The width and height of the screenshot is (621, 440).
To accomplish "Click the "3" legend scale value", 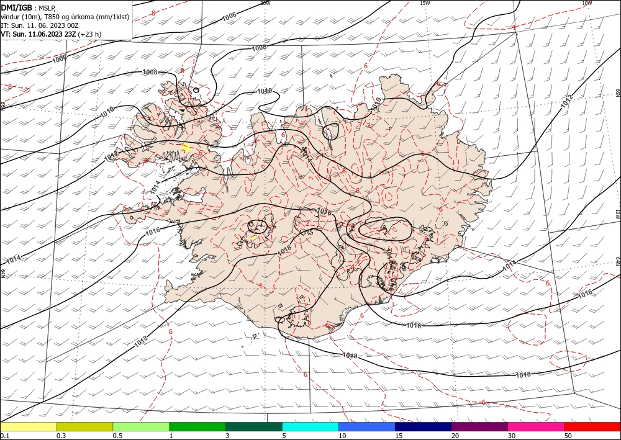I will coord(228,436).
